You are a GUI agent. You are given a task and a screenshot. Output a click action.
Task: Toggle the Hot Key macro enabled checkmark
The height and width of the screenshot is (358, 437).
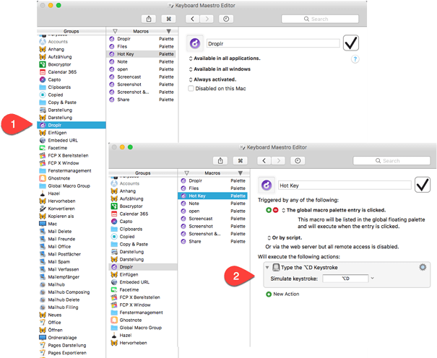423,185
